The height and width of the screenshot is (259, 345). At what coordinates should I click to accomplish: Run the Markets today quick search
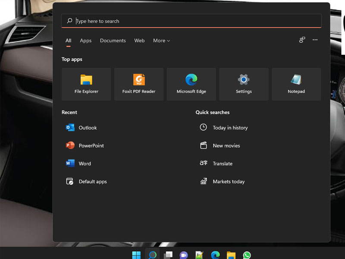coord(222,181)
